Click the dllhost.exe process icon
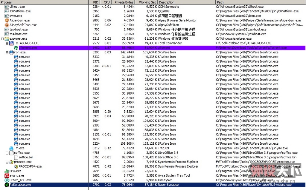 coord(7,7)
